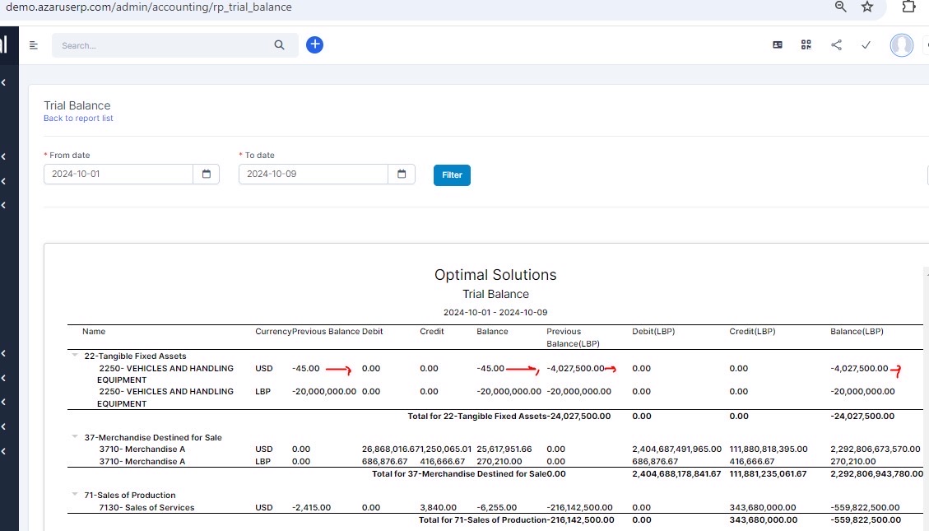Toggle the sidebar hamburger menu icon
The width and height of the screenshot is (929, 531).
tap(34, 45)
